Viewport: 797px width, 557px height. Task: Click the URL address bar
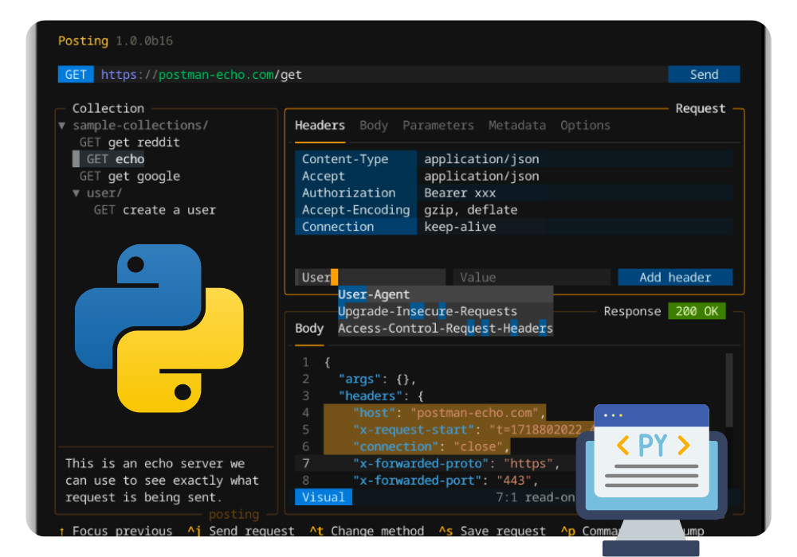pos(383,75)
